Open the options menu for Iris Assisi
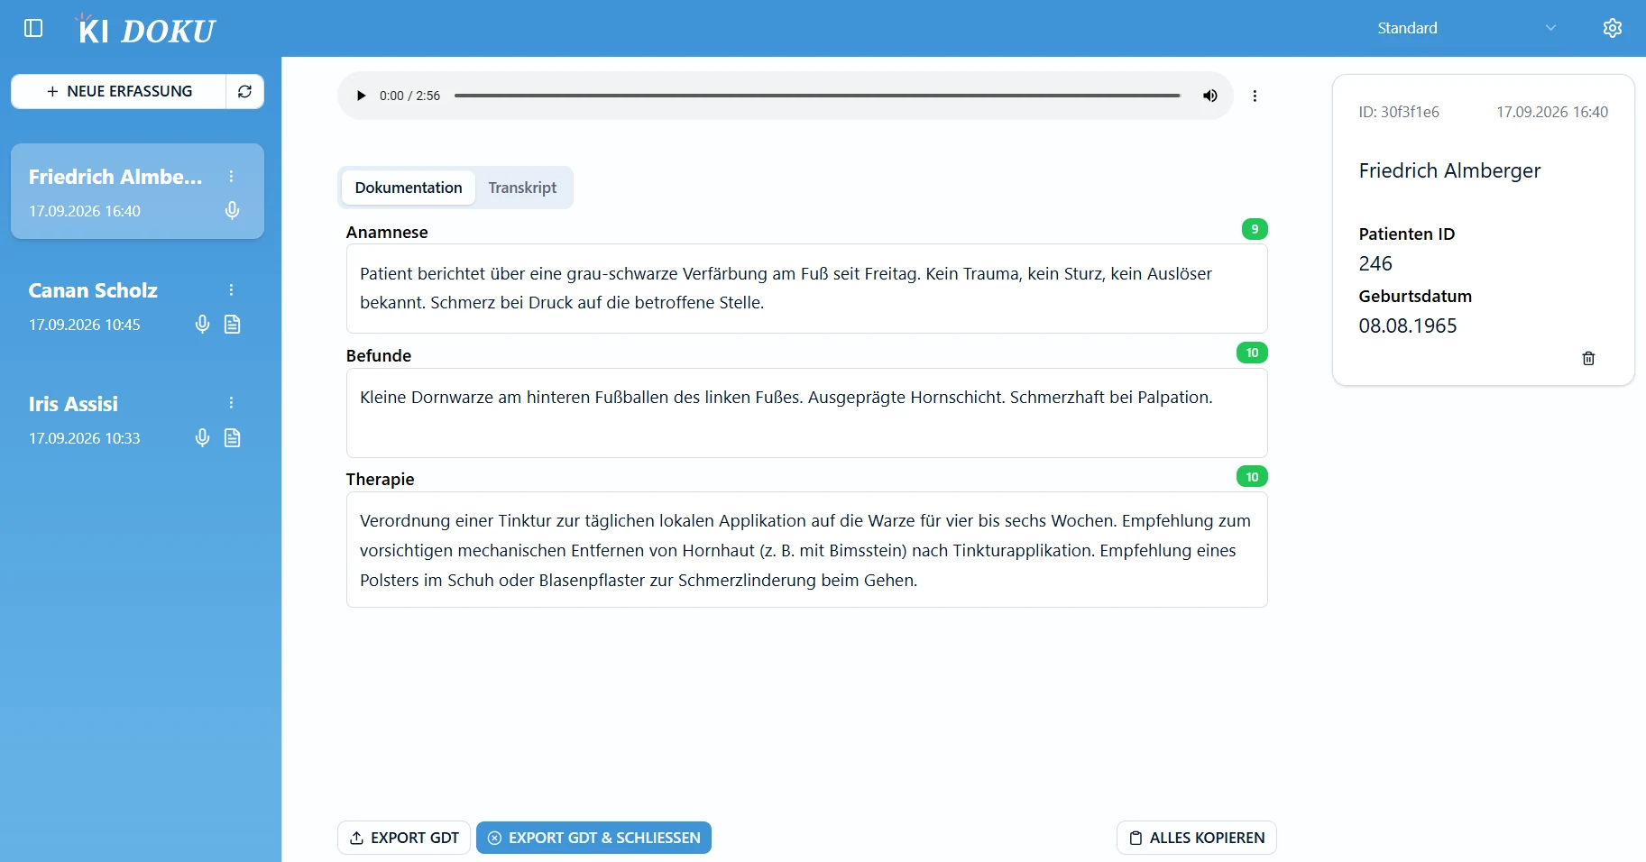Image resolution: width=1646 pixels, height=862 pixels. [231, 403]
